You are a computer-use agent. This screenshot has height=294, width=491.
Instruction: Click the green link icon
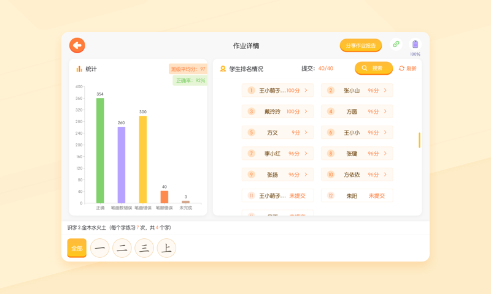(x=396, y=45)
